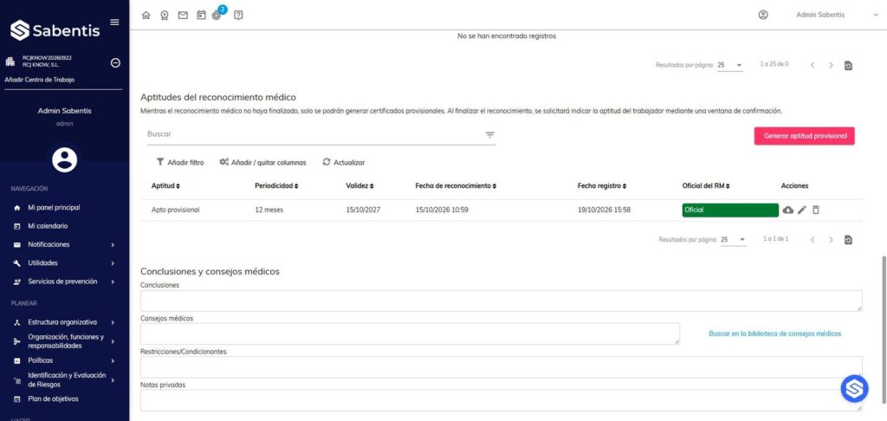Open the calendar icon in top toolbar

coord(201,16)
